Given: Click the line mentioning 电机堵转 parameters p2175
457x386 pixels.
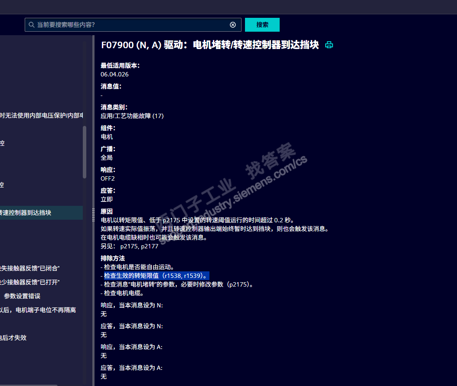Looking at the screenshot, I should (177, 284).
